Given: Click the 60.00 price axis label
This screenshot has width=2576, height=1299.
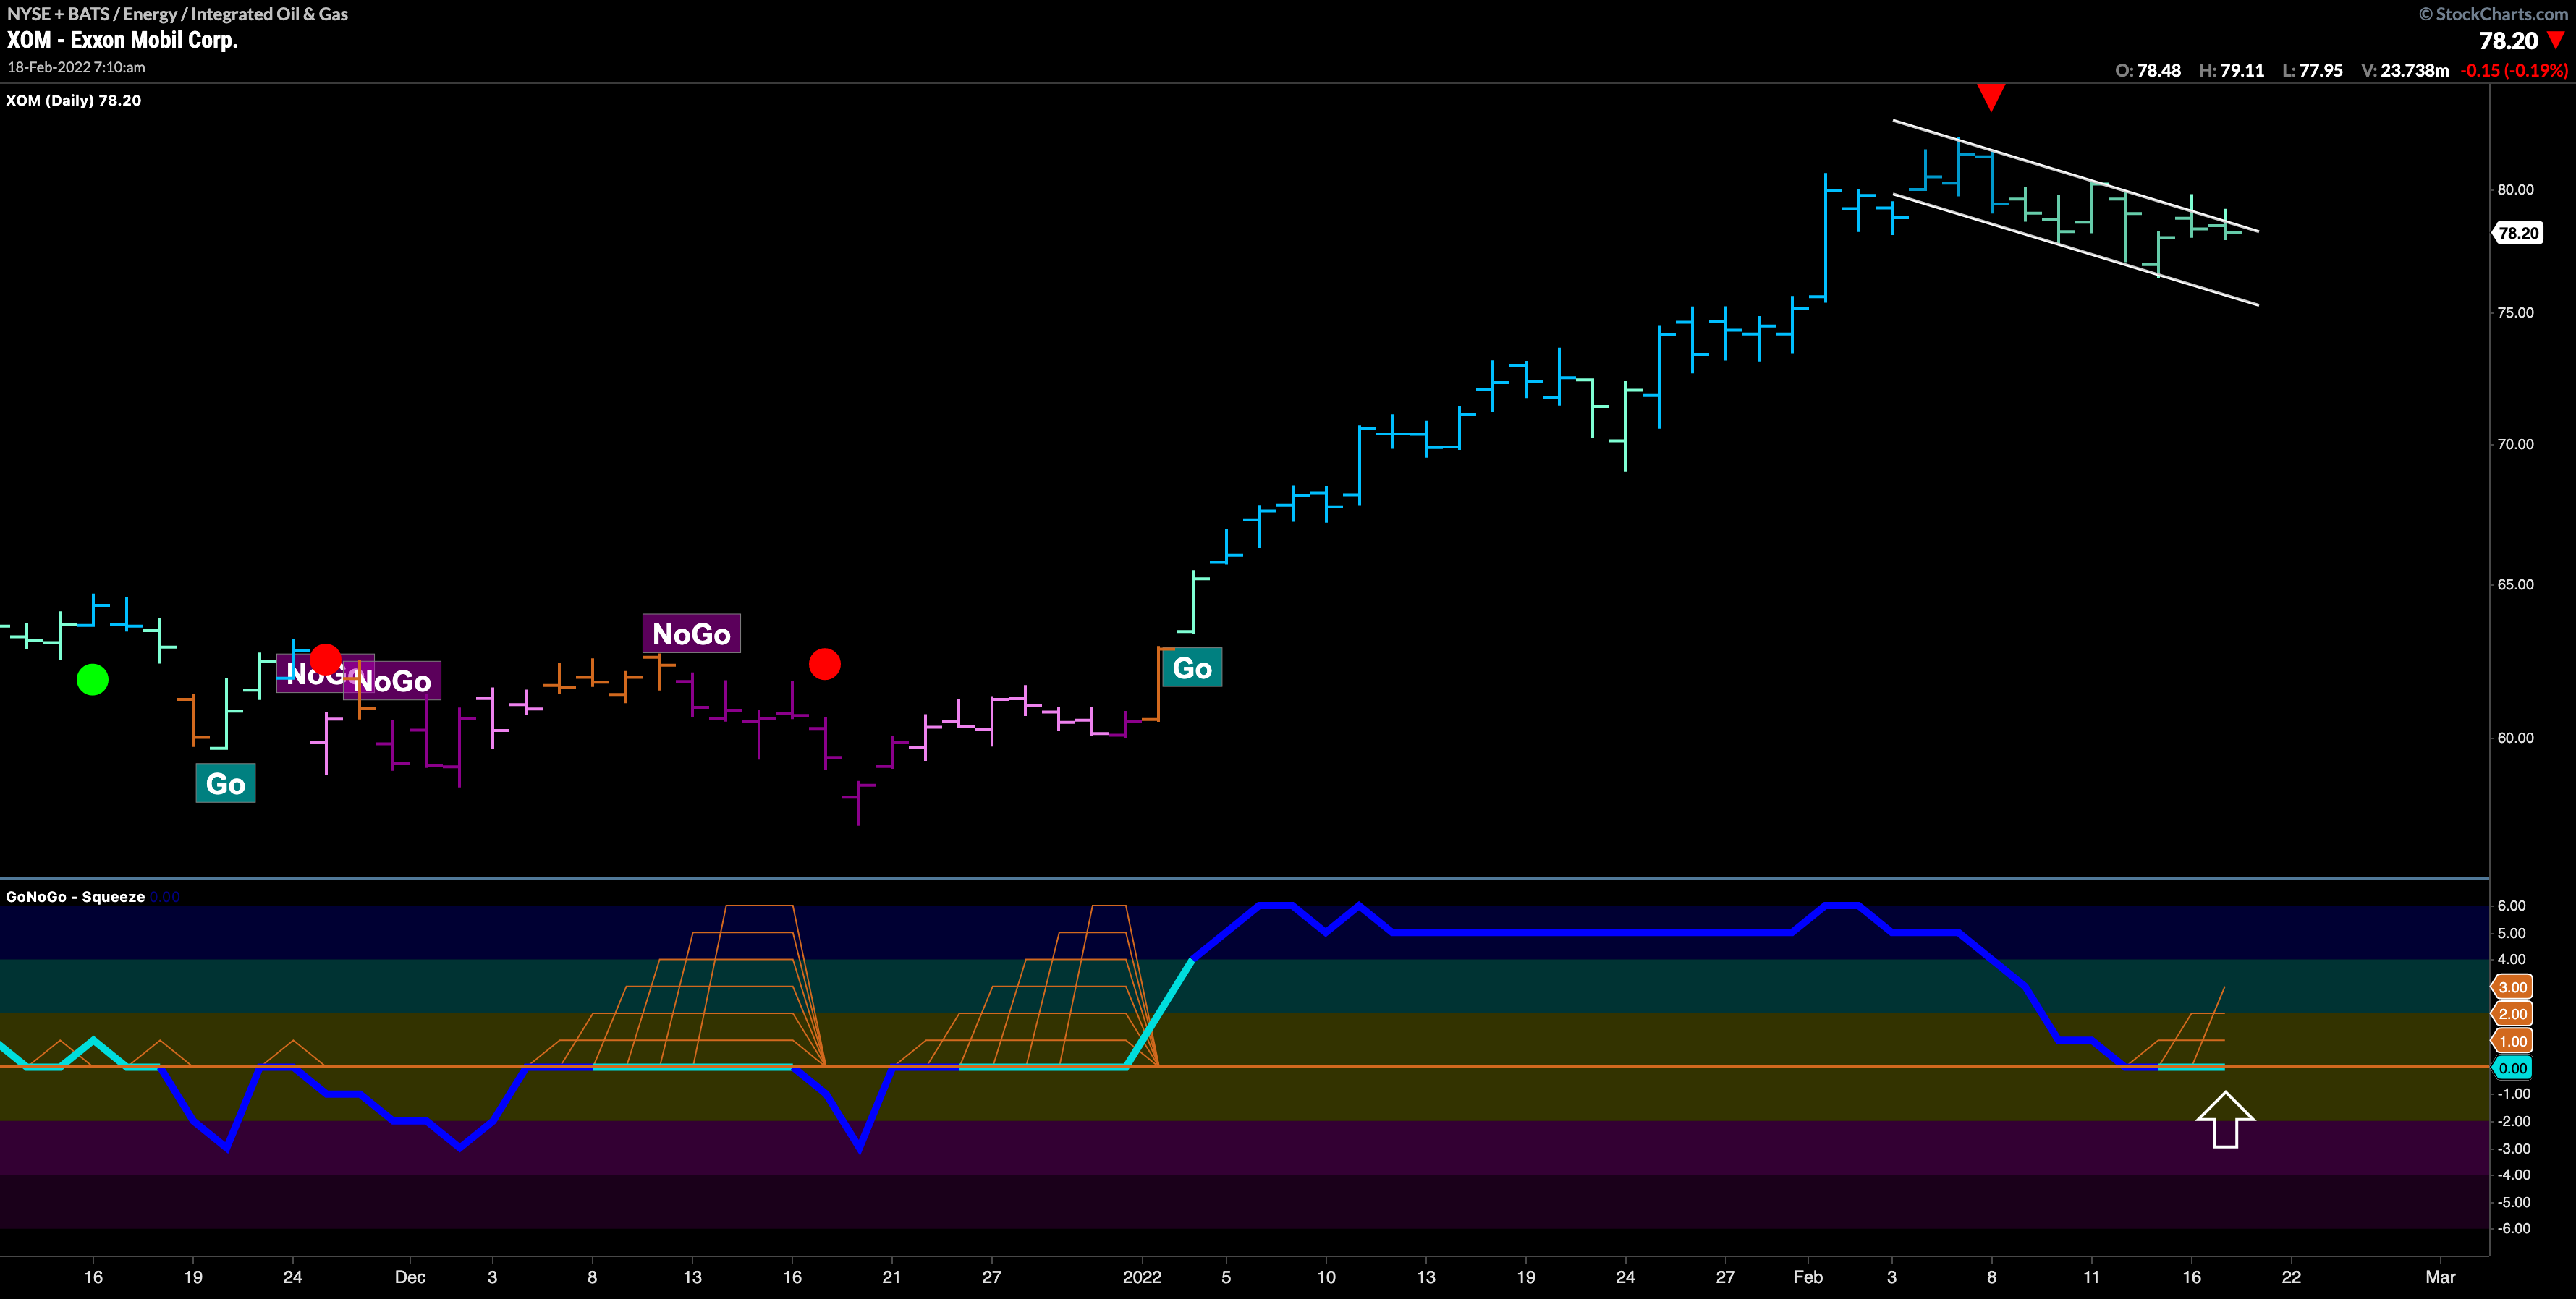Looking at the screenshot, I should [x=2515, y=738].
